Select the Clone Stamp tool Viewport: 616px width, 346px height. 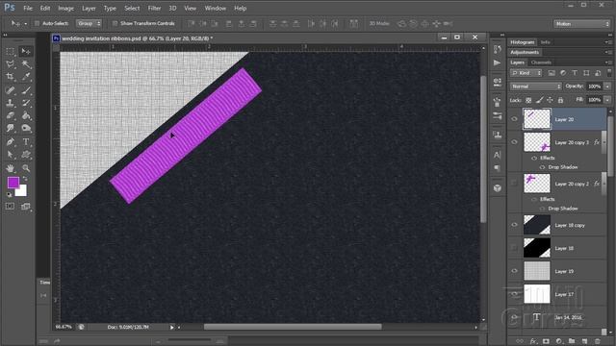pos(11,103)
